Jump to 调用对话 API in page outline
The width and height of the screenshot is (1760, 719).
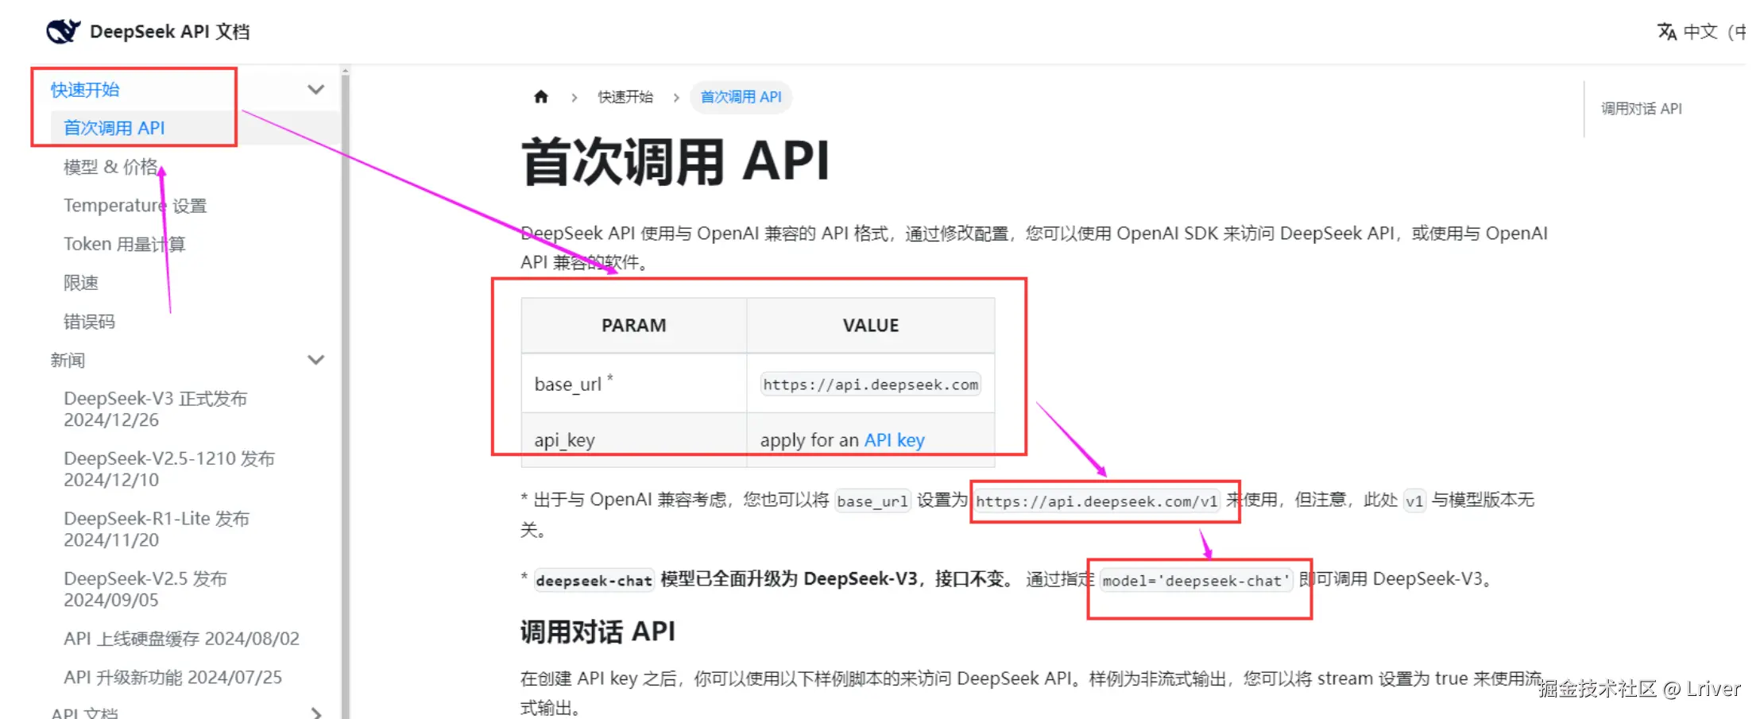pos(1642,109)
